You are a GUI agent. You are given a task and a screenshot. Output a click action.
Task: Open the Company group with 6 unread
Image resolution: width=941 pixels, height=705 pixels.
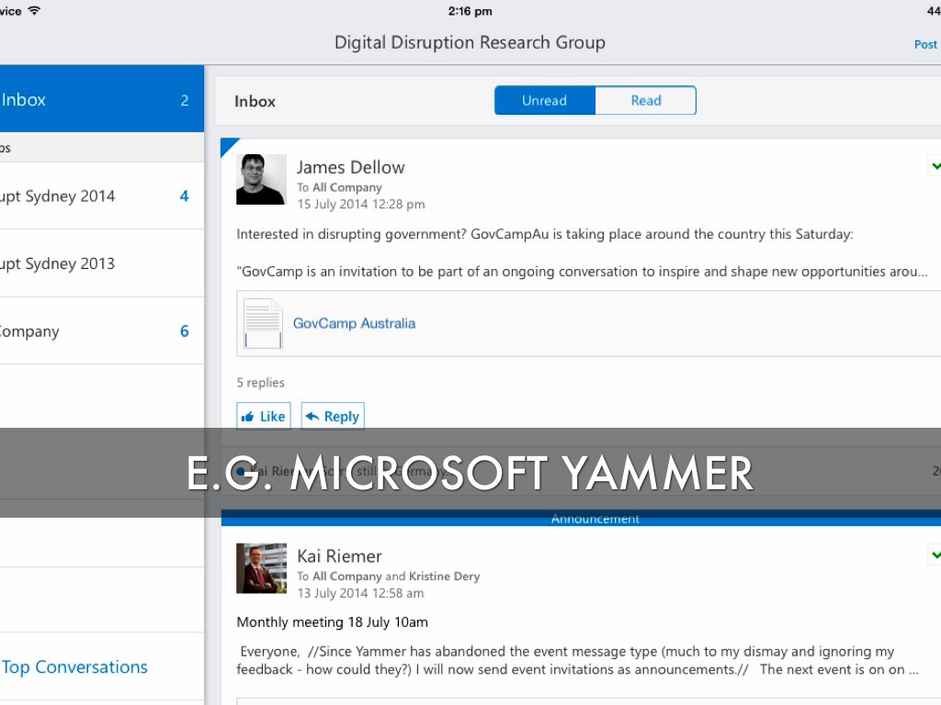pos(92,331)
